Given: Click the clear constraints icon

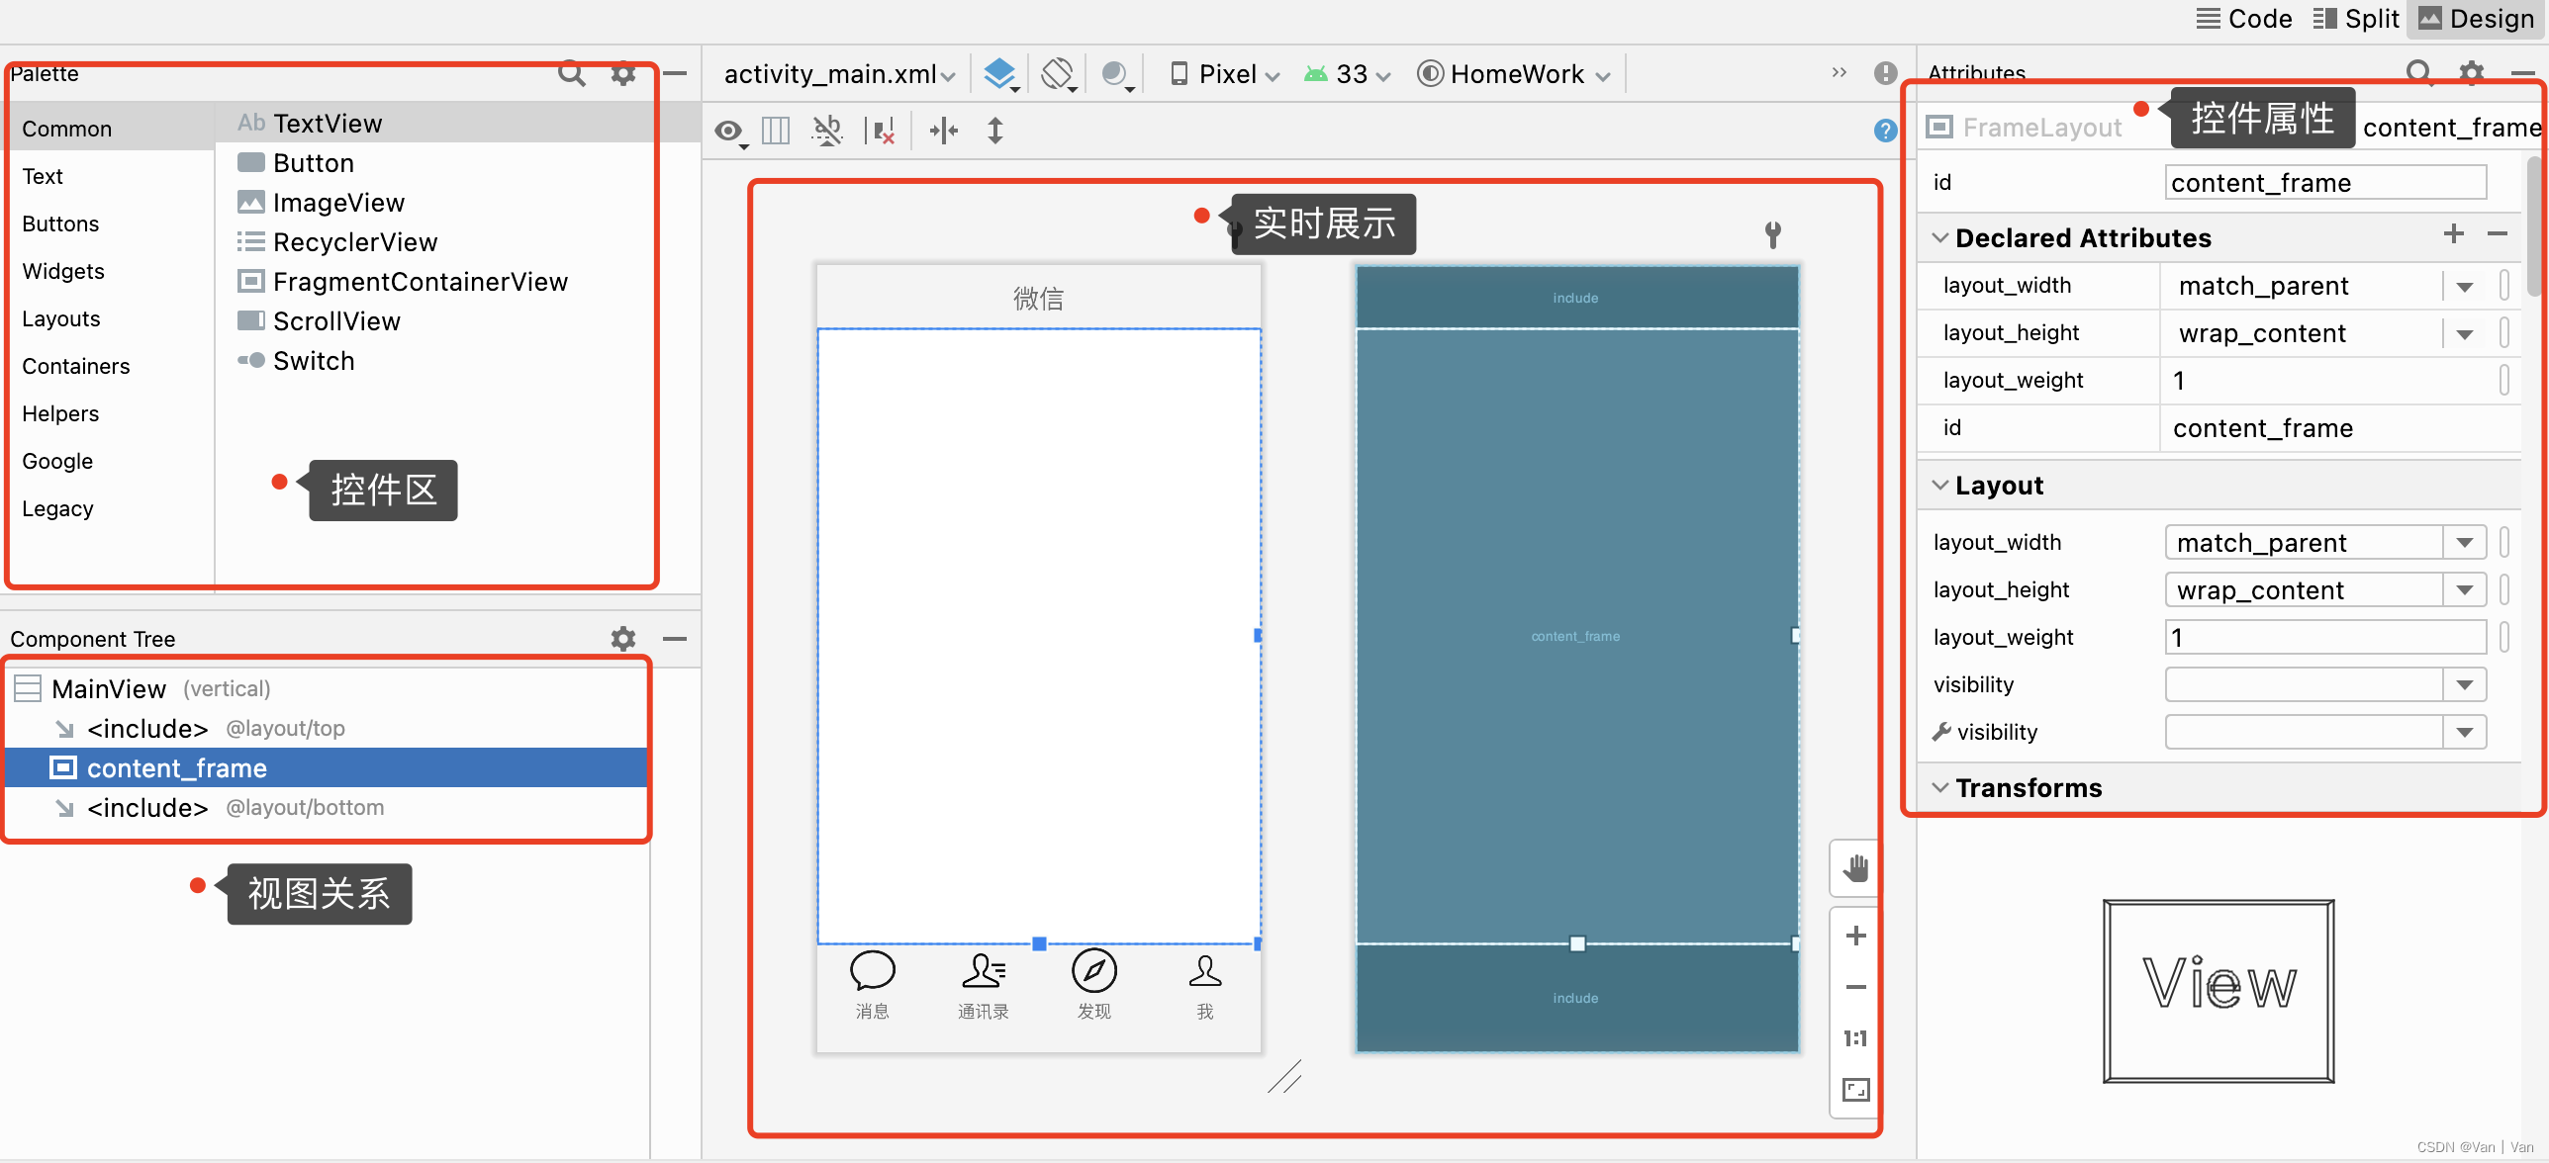Looking at the screenshot, I should tap(880, 131).
